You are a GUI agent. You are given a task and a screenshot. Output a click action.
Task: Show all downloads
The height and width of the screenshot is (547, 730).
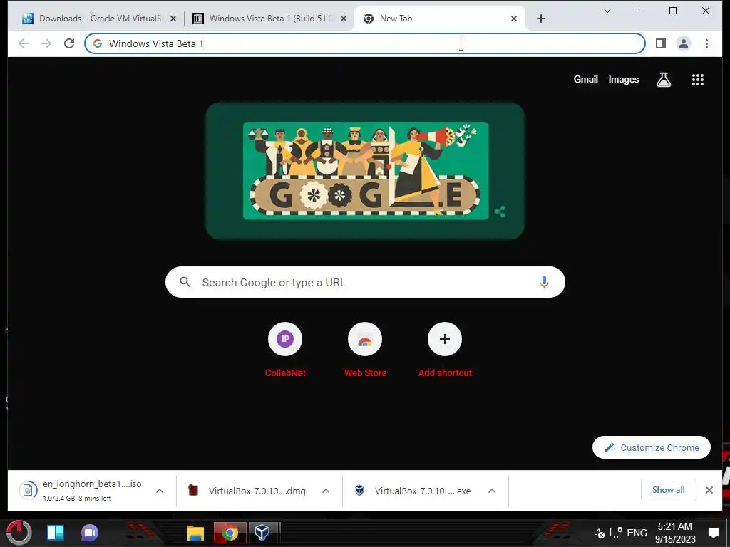coord(668,490)
